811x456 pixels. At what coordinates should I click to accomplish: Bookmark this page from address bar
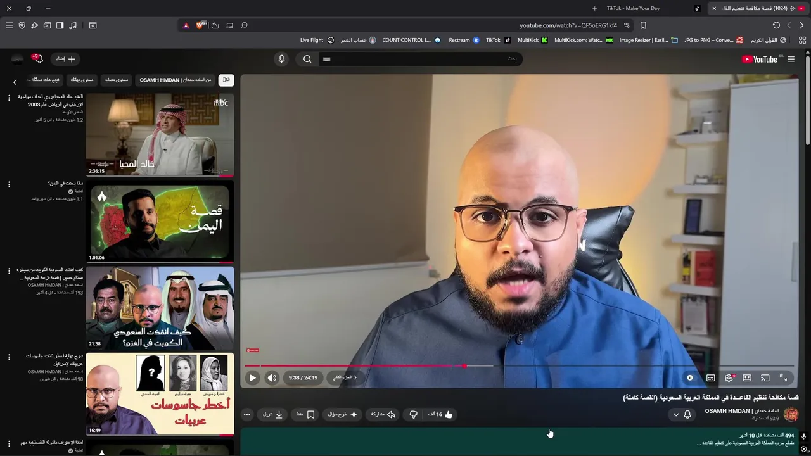pyautogui.click(x=643, y=25)
